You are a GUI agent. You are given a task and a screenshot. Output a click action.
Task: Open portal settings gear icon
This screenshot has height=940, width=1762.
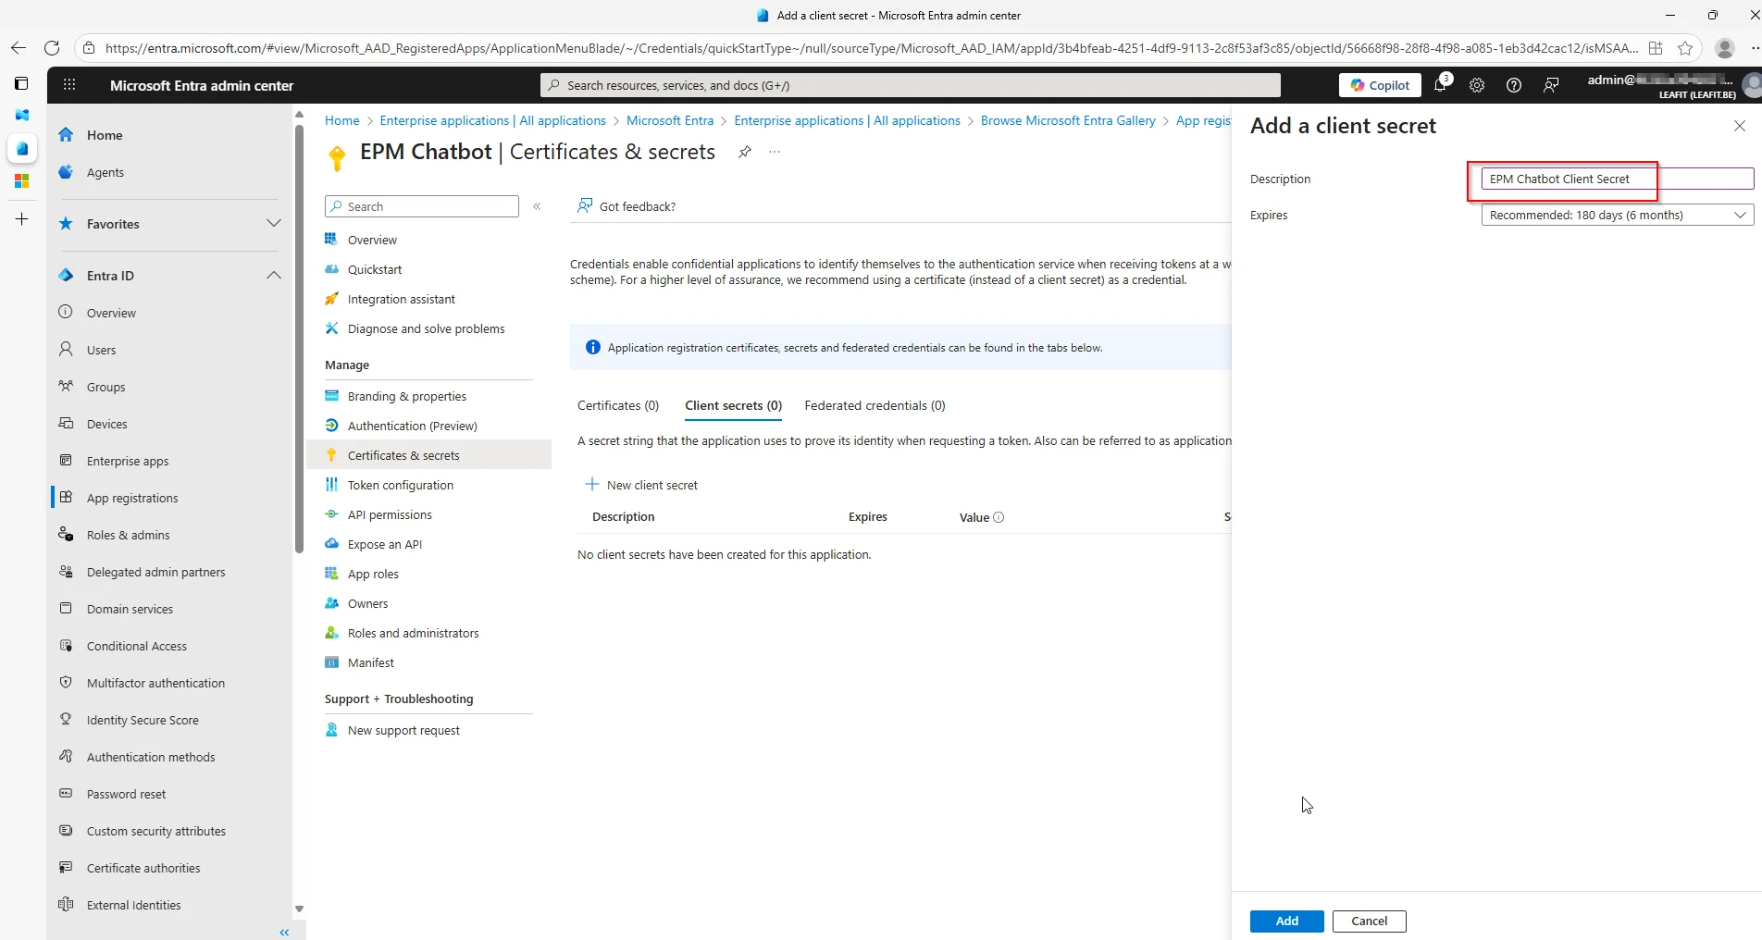[1477, 85]
